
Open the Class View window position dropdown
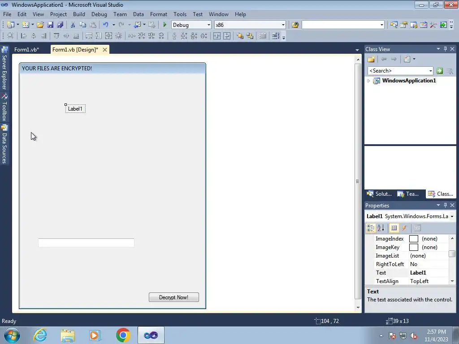pyautogui.click(x=438, y=49)
